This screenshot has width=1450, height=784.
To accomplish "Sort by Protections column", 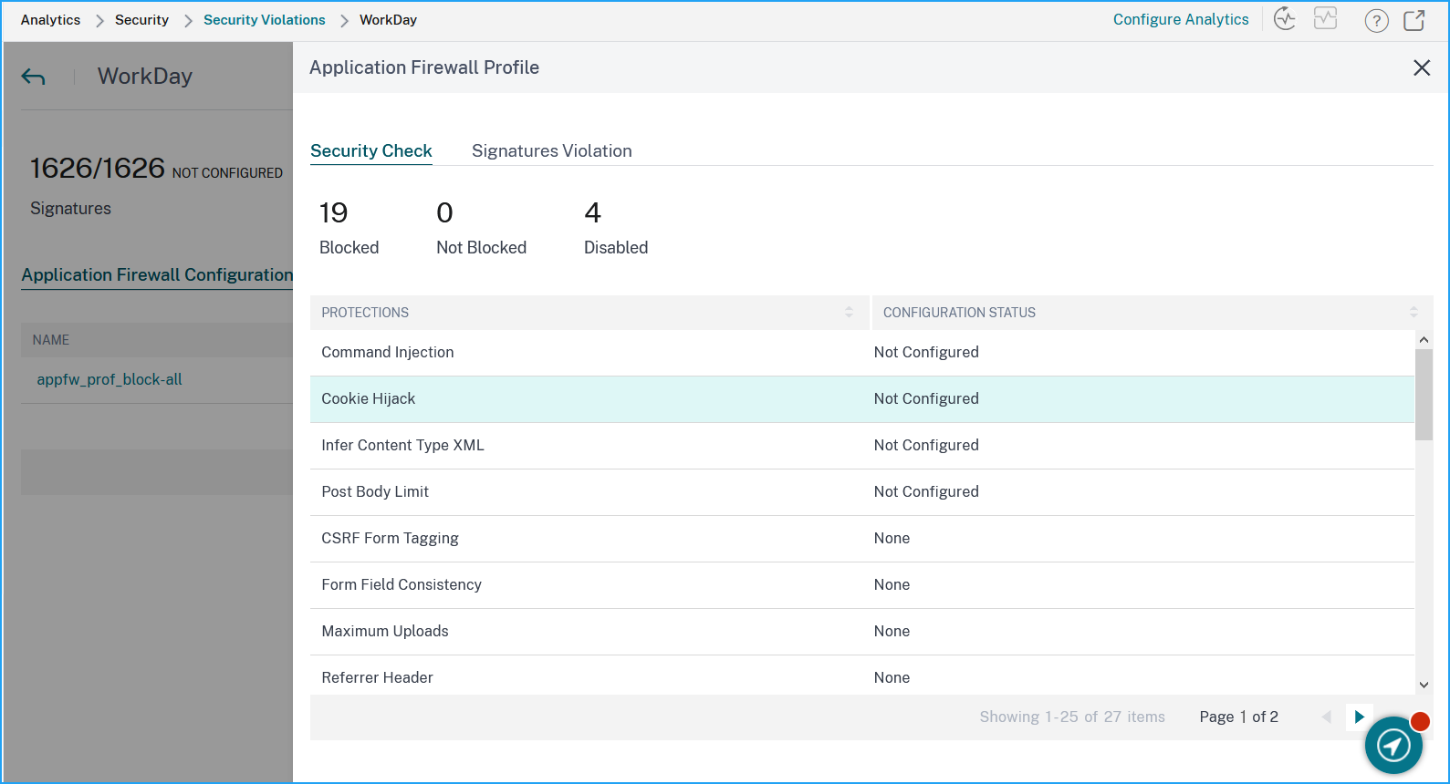I will 849,312.
